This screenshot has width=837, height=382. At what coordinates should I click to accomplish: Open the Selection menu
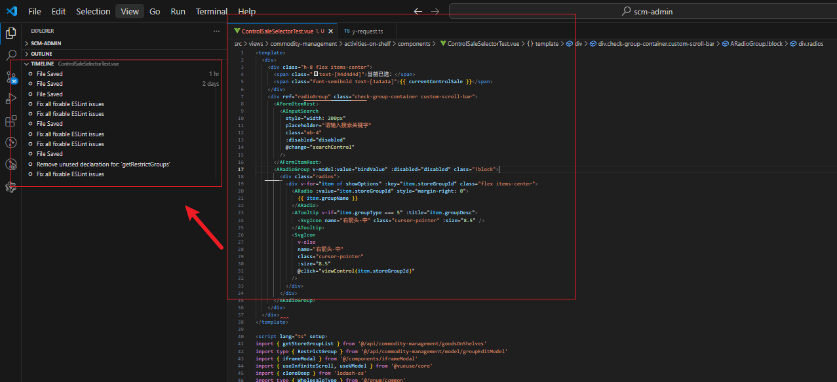93,11
